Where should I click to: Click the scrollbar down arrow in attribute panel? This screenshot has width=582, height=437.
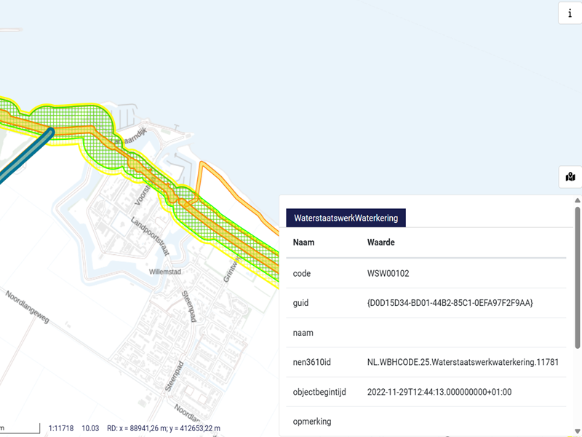click(578, 430)
